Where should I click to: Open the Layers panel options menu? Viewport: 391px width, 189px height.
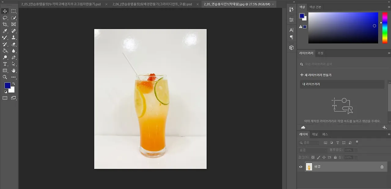coord(389,134)
